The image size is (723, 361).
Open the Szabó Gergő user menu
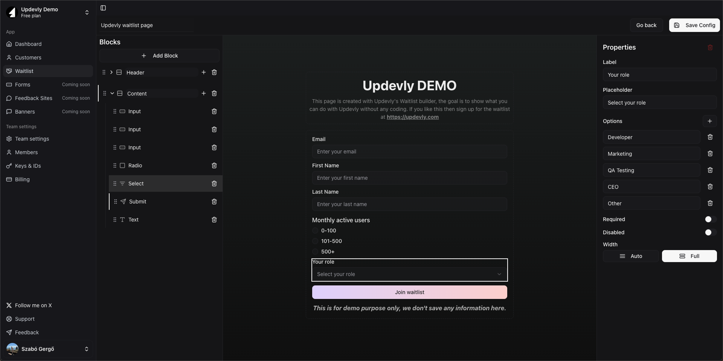[48, 349]
